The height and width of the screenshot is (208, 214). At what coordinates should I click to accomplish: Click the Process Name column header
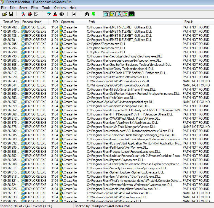[x=32, y=22]
